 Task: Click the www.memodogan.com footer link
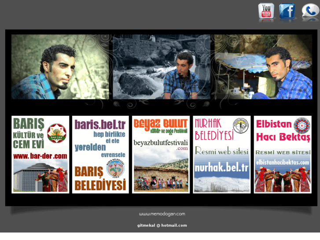click(x=162, y=214)
